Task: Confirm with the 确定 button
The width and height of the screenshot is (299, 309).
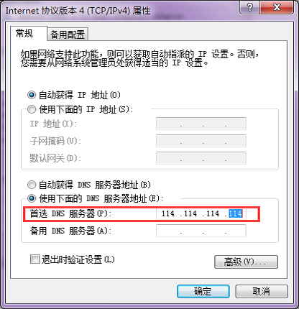Action: tap(203, 291)
